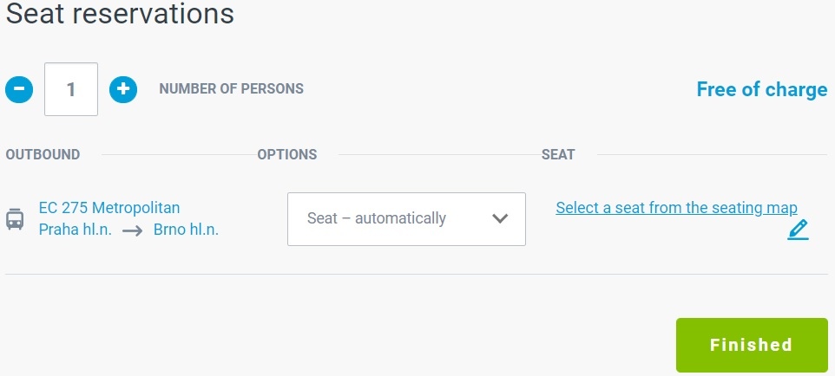The height and width of the screenshot is (376, 835).
Task: Click the EC 275 Metropolitan train link
Action: (x=109, y=207)
